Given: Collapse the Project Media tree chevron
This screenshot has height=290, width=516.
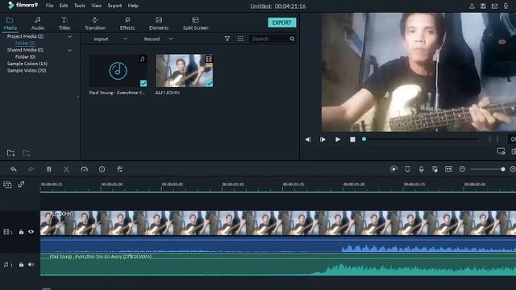Looking at the screenshot, I should click(x=69, y=36).
